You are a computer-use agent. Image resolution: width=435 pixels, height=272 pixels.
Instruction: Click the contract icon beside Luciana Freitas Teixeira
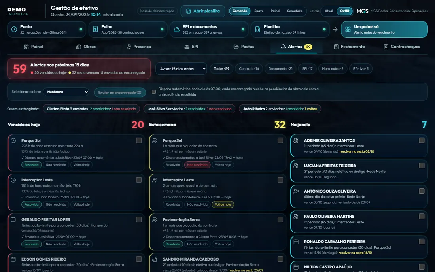coord(296,166)
